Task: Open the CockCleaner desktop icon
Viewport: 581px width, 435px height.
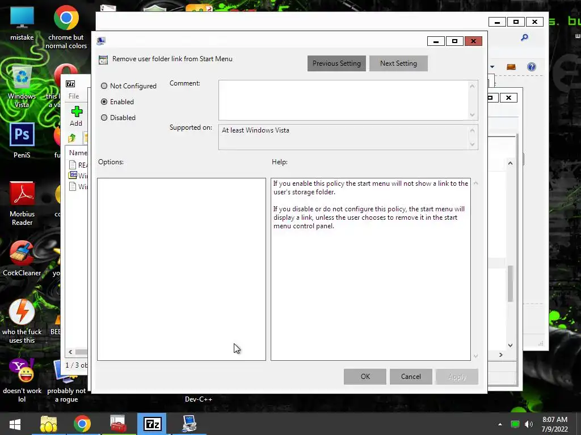Action: coord(22,258)
